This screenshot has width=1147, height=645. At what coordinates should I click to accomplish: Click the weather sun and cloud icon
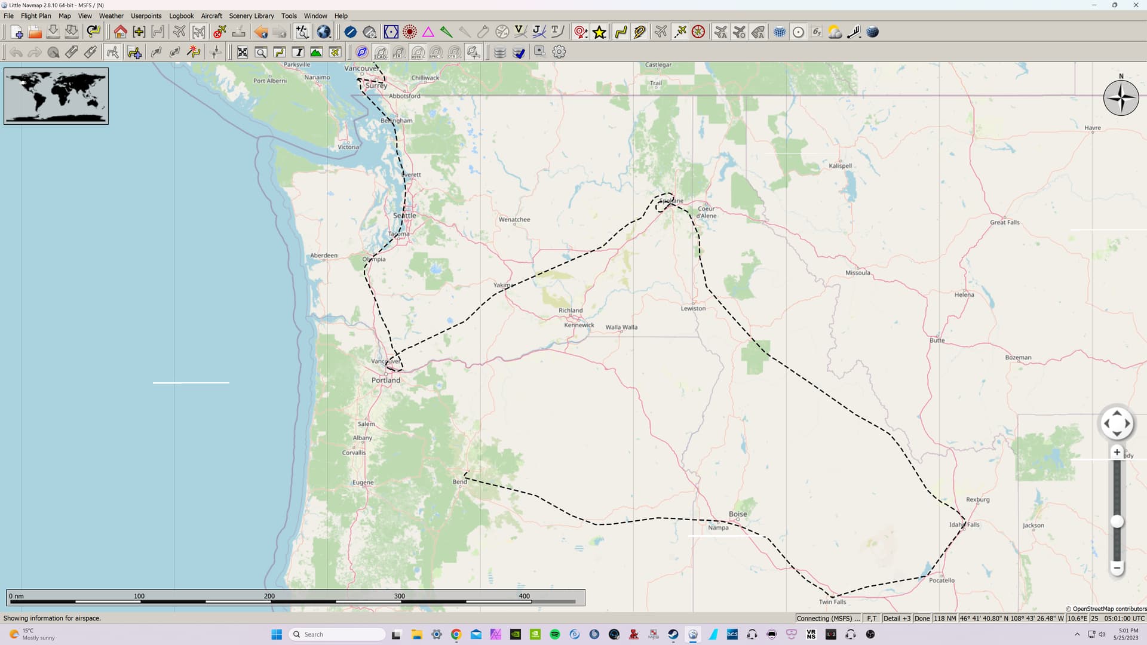pyautogui.click(x=835, y=32)
